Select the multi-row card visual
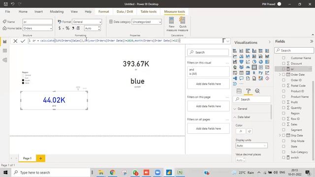 coord(261,67)
